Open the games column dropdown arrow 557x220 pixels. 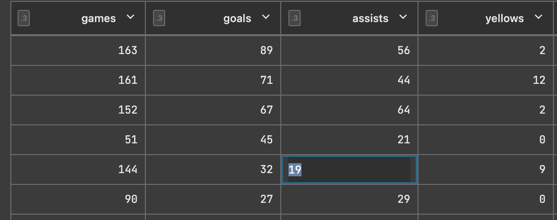pyautogui.click(x=130, y=18)
